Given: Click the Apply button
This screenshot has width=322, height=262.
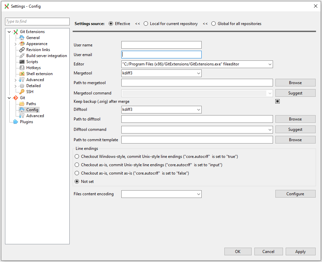Looking at the screenshot, I should [300, 252].
